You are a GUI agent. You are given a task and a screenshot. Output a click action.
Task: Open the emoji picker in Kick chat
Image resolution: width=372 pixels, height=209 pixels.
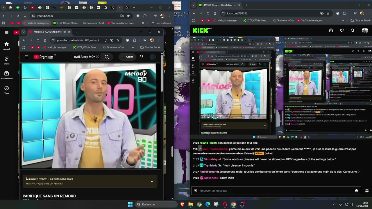(x=357, y=190)
